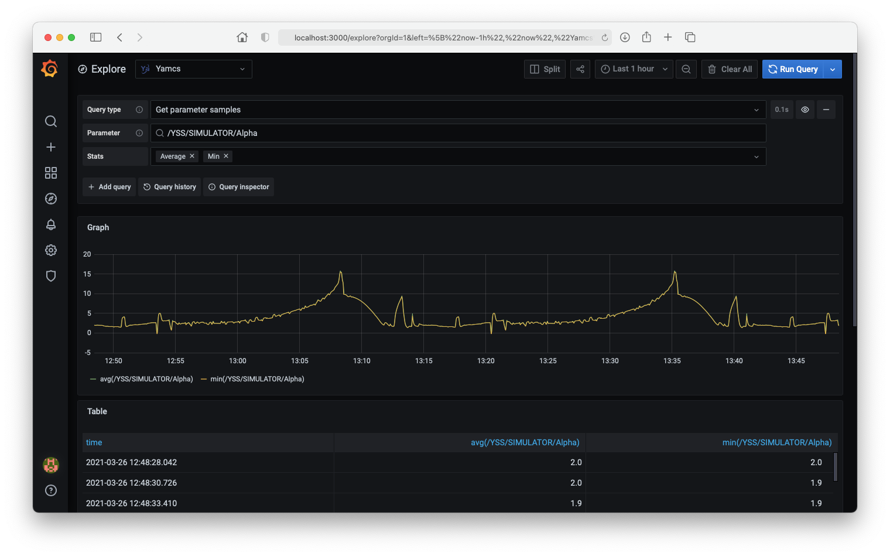Image resolution: width=890 pixels, height=556 pixels.
Task: Open the Explore compass icon in sidebar
Action: click(51, 199)
